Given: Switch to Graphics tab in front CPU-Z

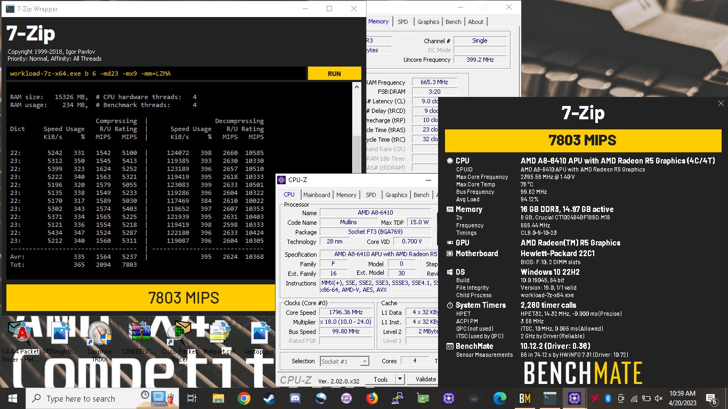Looking at the screenshot, I should pos(396,195).
